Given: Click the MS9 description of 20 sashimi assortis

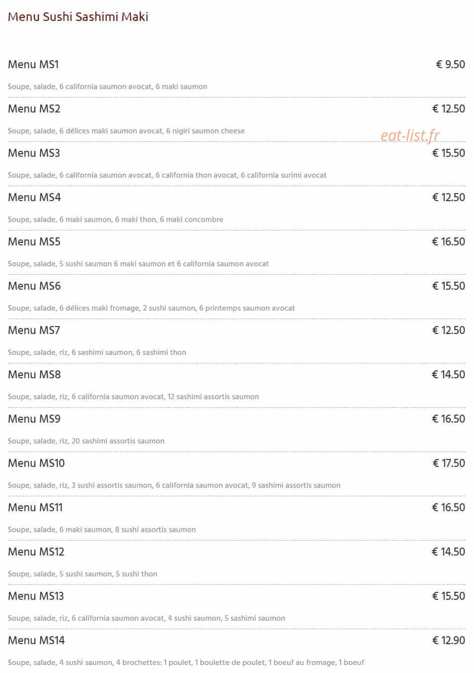Looking at the screenshot, I should (86, 441).
